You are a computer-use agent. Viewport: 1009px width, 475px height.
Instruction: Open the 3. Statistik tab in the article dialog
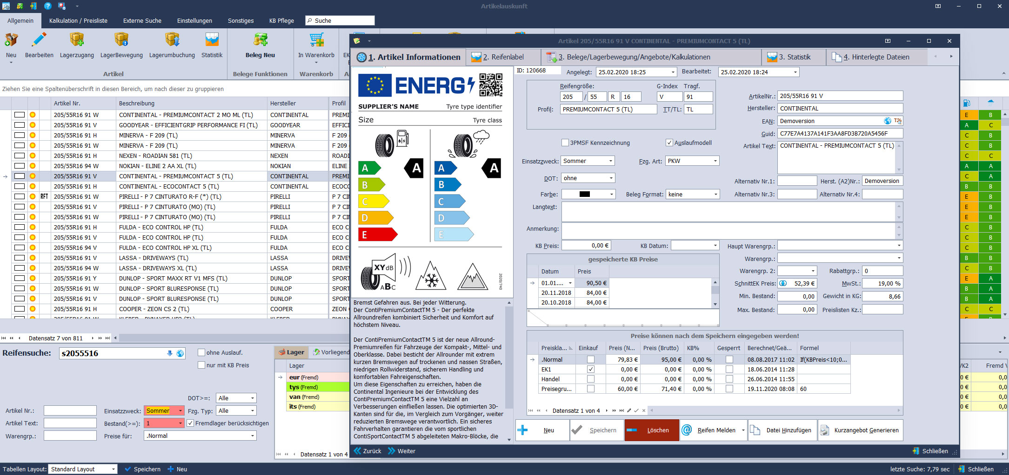pyautogui.click(x=795, y=57)
